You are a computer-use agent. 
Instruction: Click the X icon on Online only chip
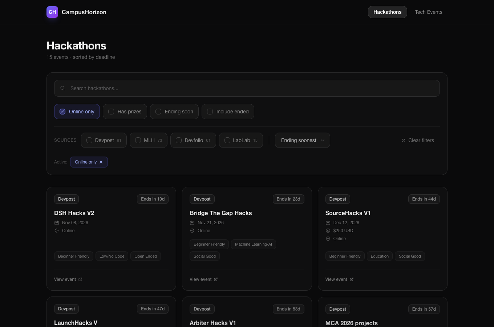(101, 162)
